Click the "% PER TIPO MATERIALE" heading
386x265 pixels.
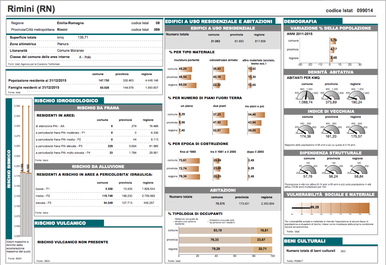[192, 52]
